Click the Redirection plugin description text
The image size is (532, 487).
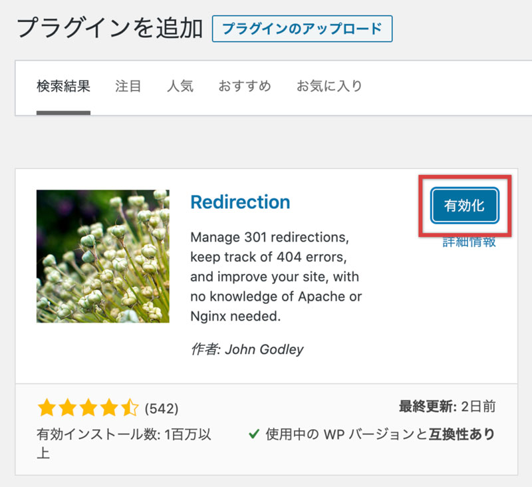tap(276, 277)
